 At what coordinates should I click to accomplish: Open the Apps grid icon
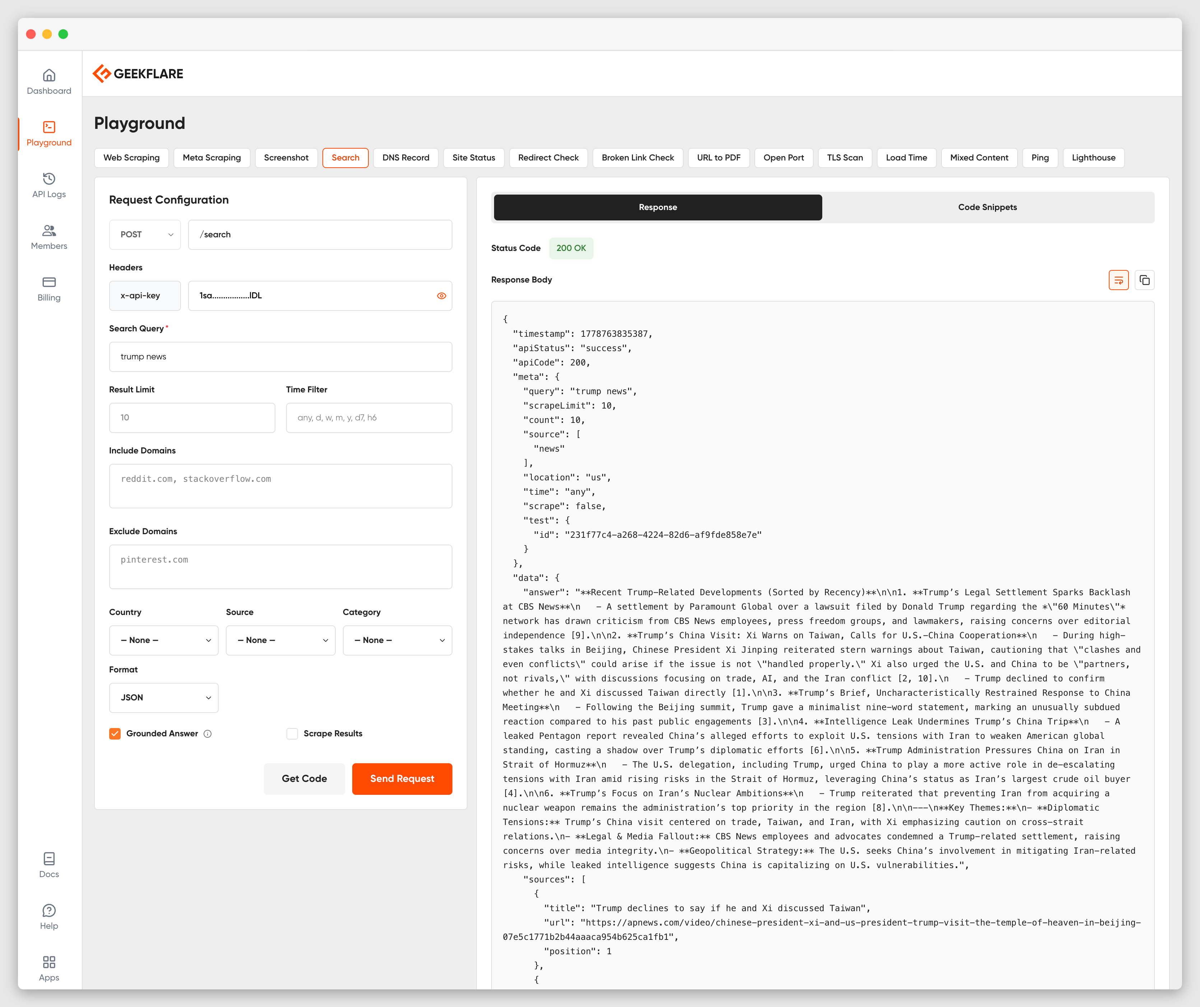click(49, 962)
